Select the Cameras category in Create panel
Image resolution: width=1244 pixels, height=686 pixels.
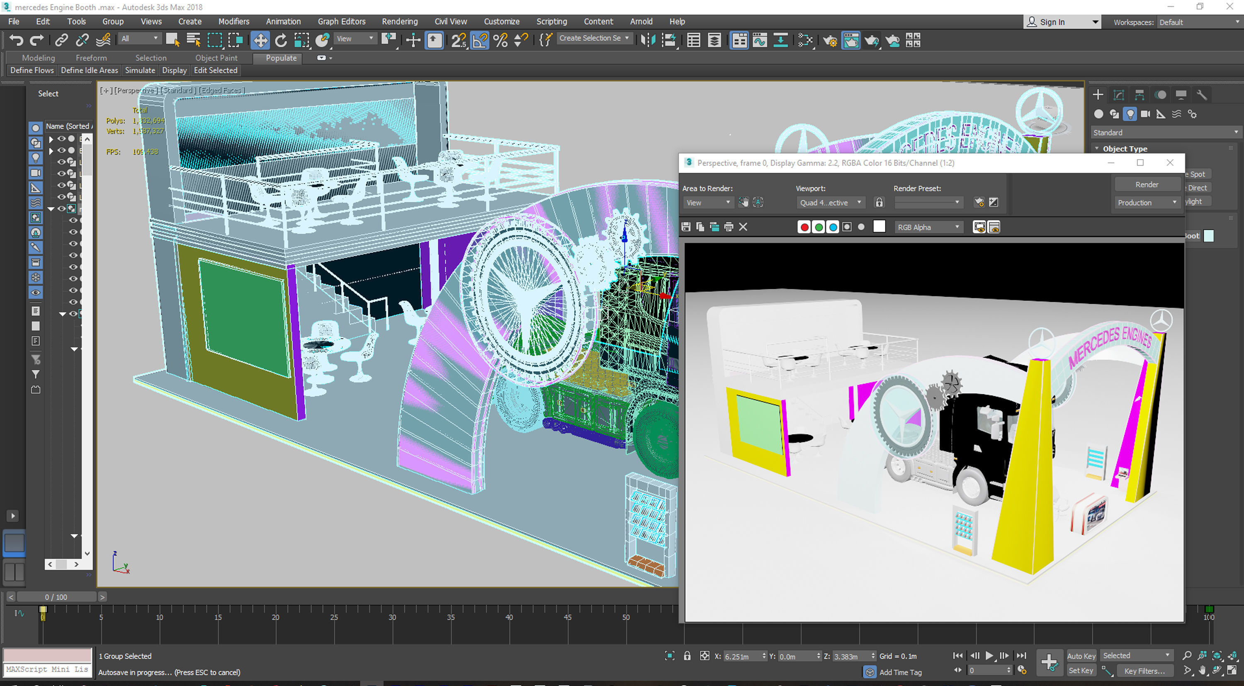click(x=1145, y=114)
